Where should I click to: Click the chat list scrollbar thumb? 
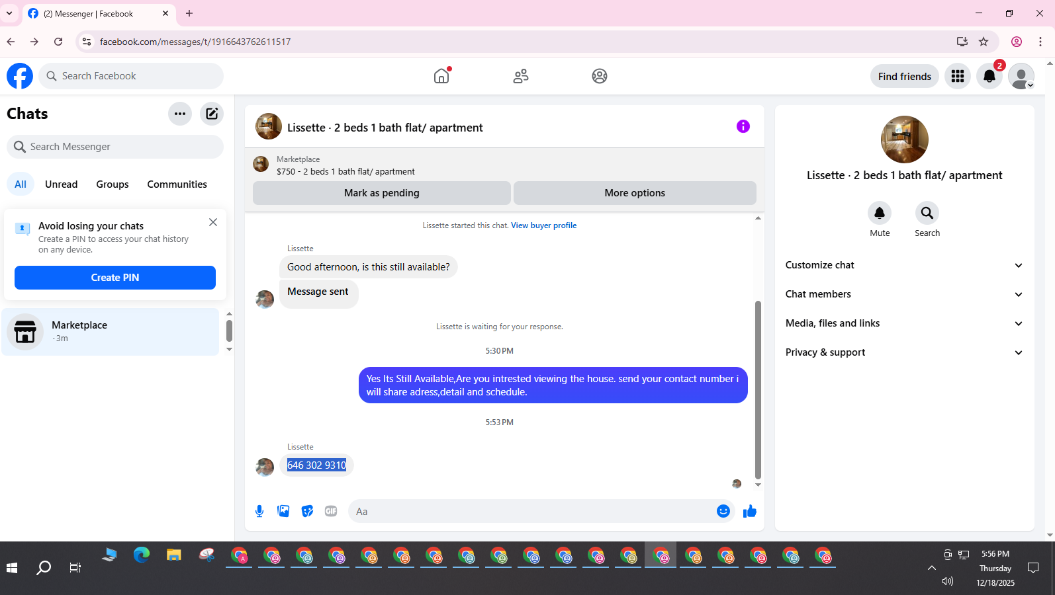click(229, 331)
